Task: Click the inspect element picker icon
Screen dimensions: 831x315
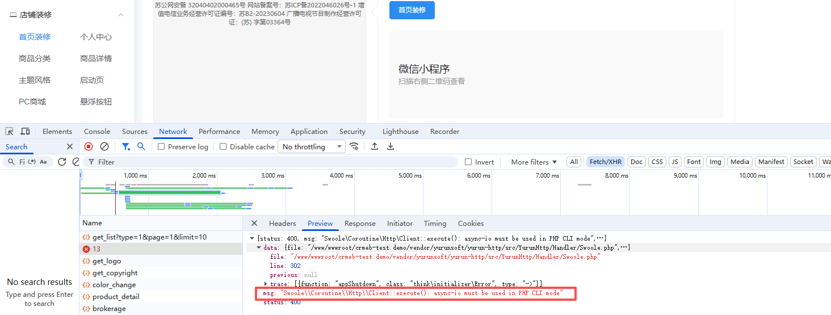Action: (x=10, y=132)
